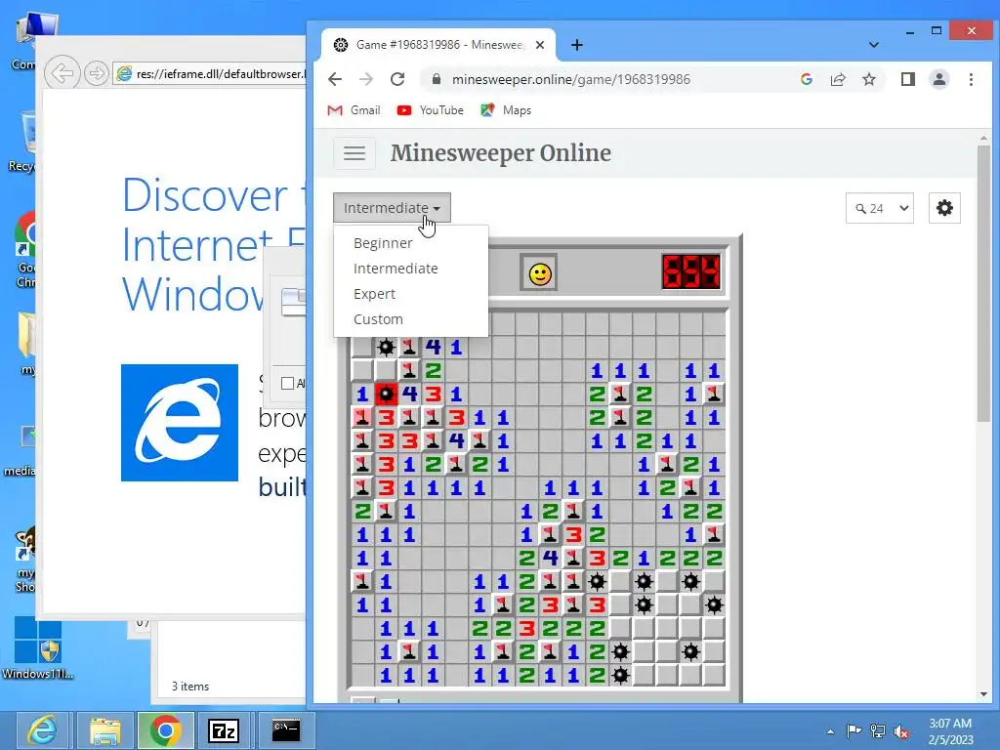1000x750 pixels.
Task: Click the red exploded mine tile
Action: click(x=386, y=395)
